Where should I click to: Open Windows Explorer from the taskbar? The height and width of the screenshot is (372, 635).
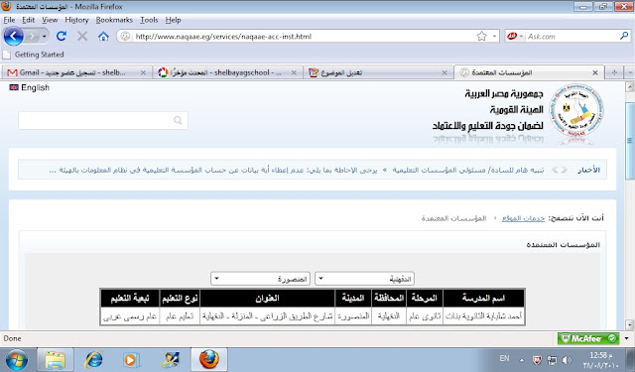tap(56, 360)
